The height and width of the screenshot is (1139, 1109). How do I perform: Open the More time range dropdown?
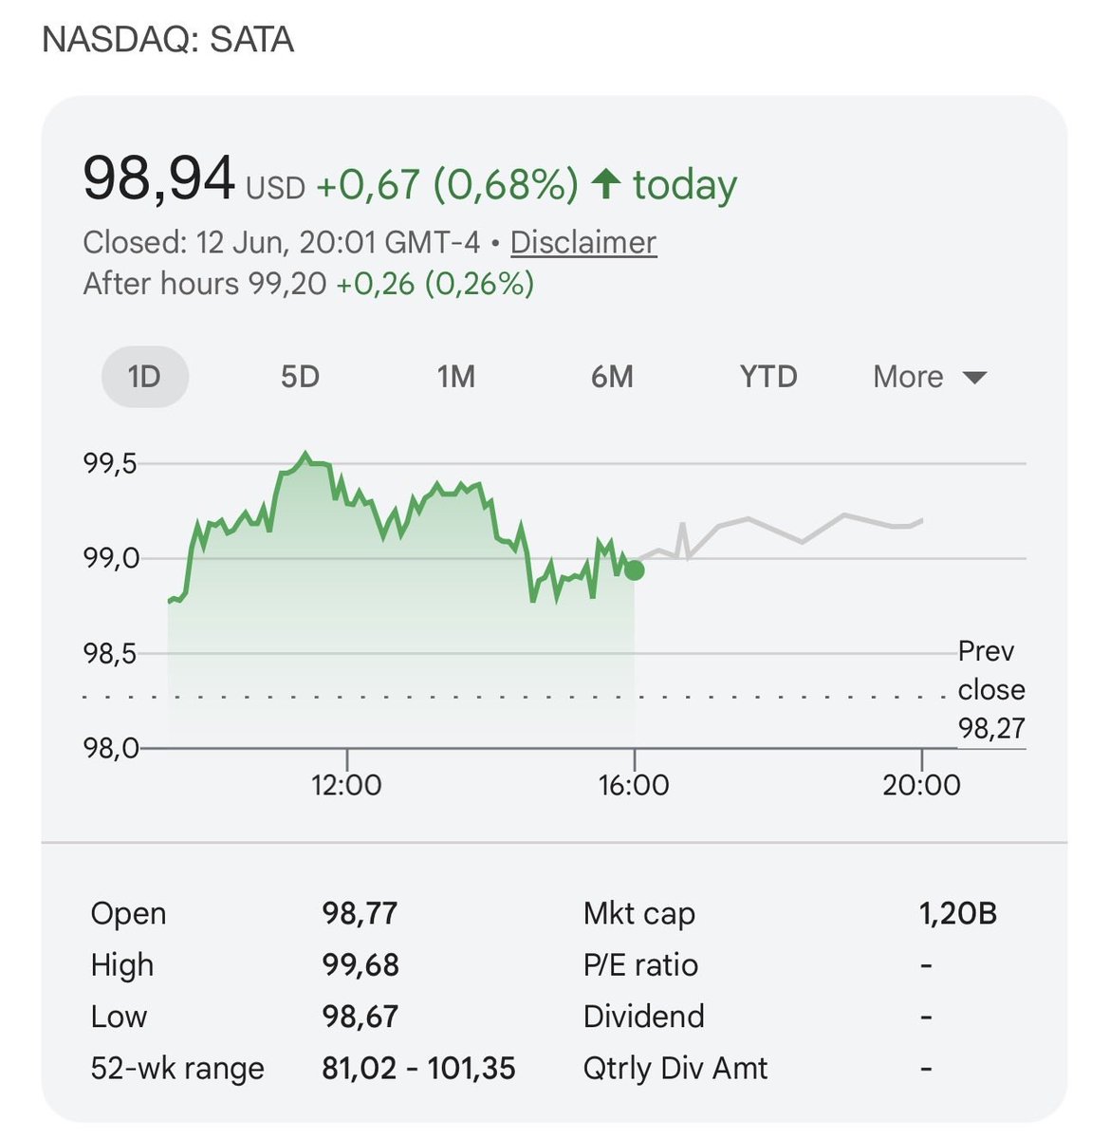[x=930, y=377]
